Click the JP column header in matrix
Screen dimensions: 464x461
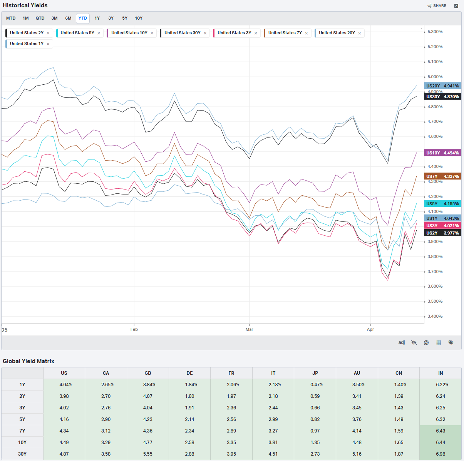(x=315, y=373)
